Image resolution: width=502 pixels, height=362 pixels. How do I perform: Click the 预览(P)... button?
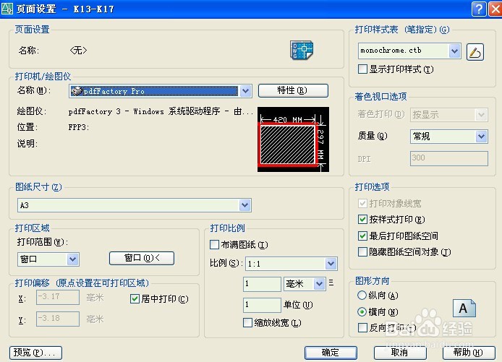point(35,353)
